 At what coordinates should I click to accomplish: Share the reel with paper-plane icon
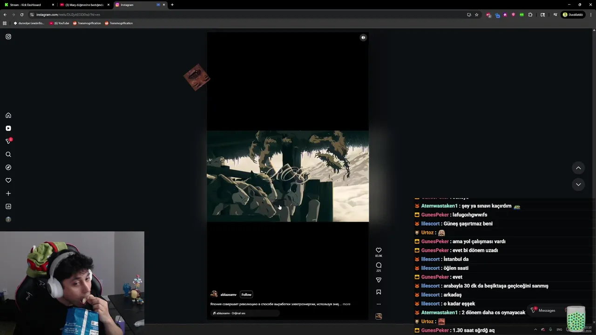tap(379, 280)
